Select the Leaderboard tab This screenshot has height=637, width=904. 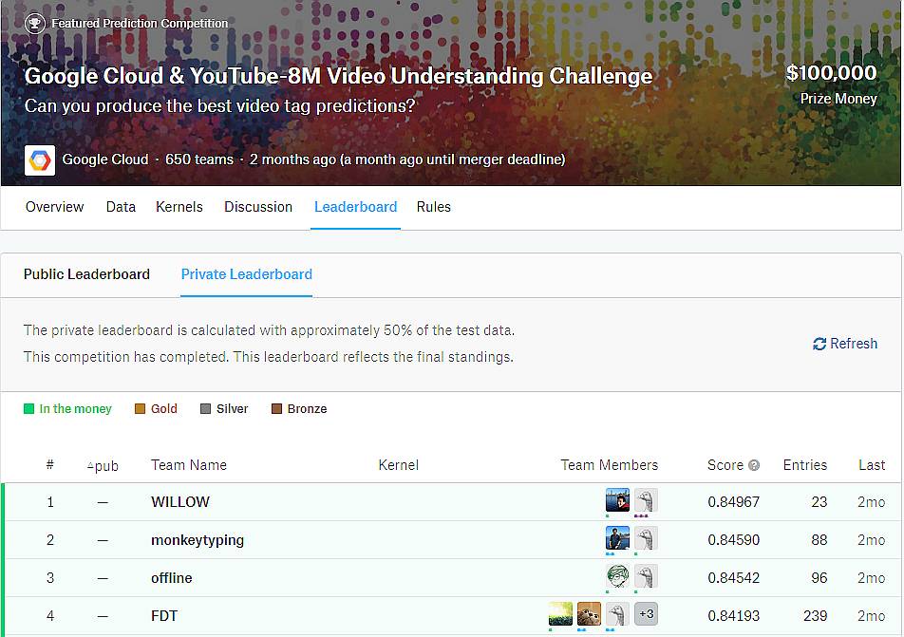pos(356,207)
